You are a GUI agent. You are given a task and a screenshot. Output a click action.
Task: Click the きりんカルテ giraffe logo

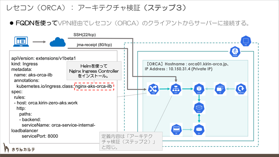(x=6, y=148)
